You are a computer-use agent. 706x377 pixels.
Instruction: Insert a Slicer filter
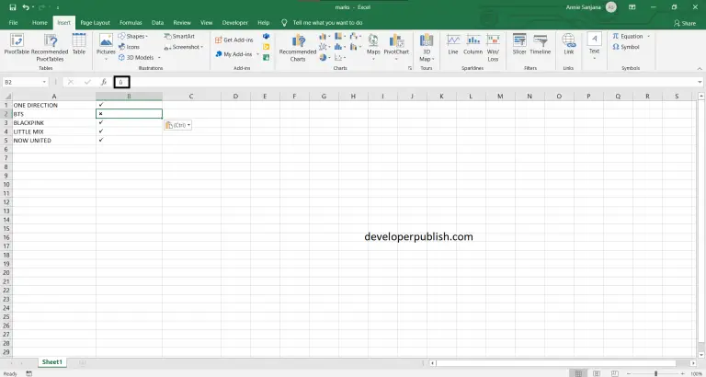pos(519,45)
